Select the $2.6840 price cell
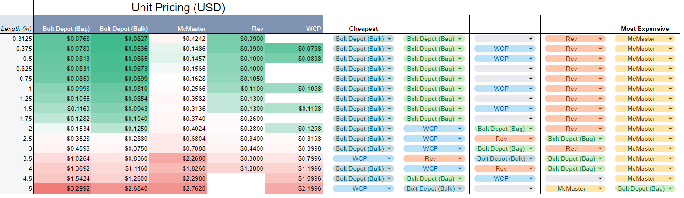This screenshot has height=198, width=684. (120, 188)
